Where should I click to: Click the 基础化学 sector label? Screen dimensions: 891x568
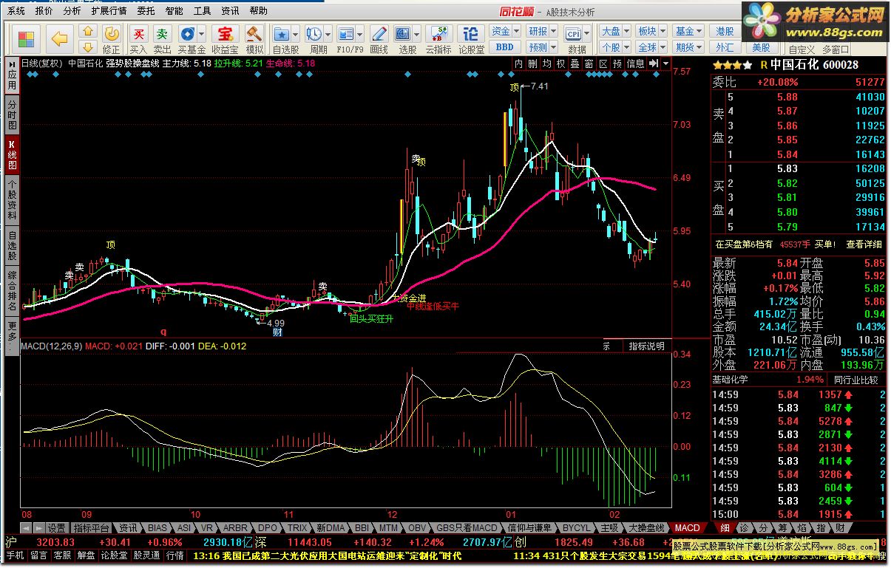point(731,380)
